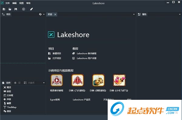
Task: Open the Lakeshore 用户手册 link
Action: click(x=84, y=58)
